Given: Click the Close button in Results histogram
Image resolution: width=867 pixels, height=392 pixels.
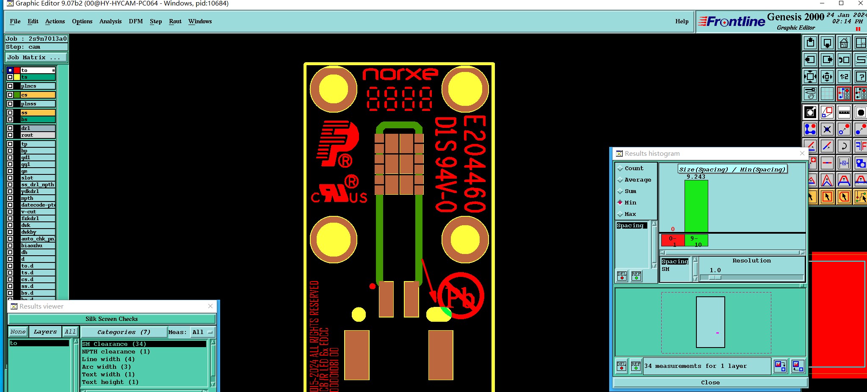Looking at the screenshot, I should click(x=710, y=383).
